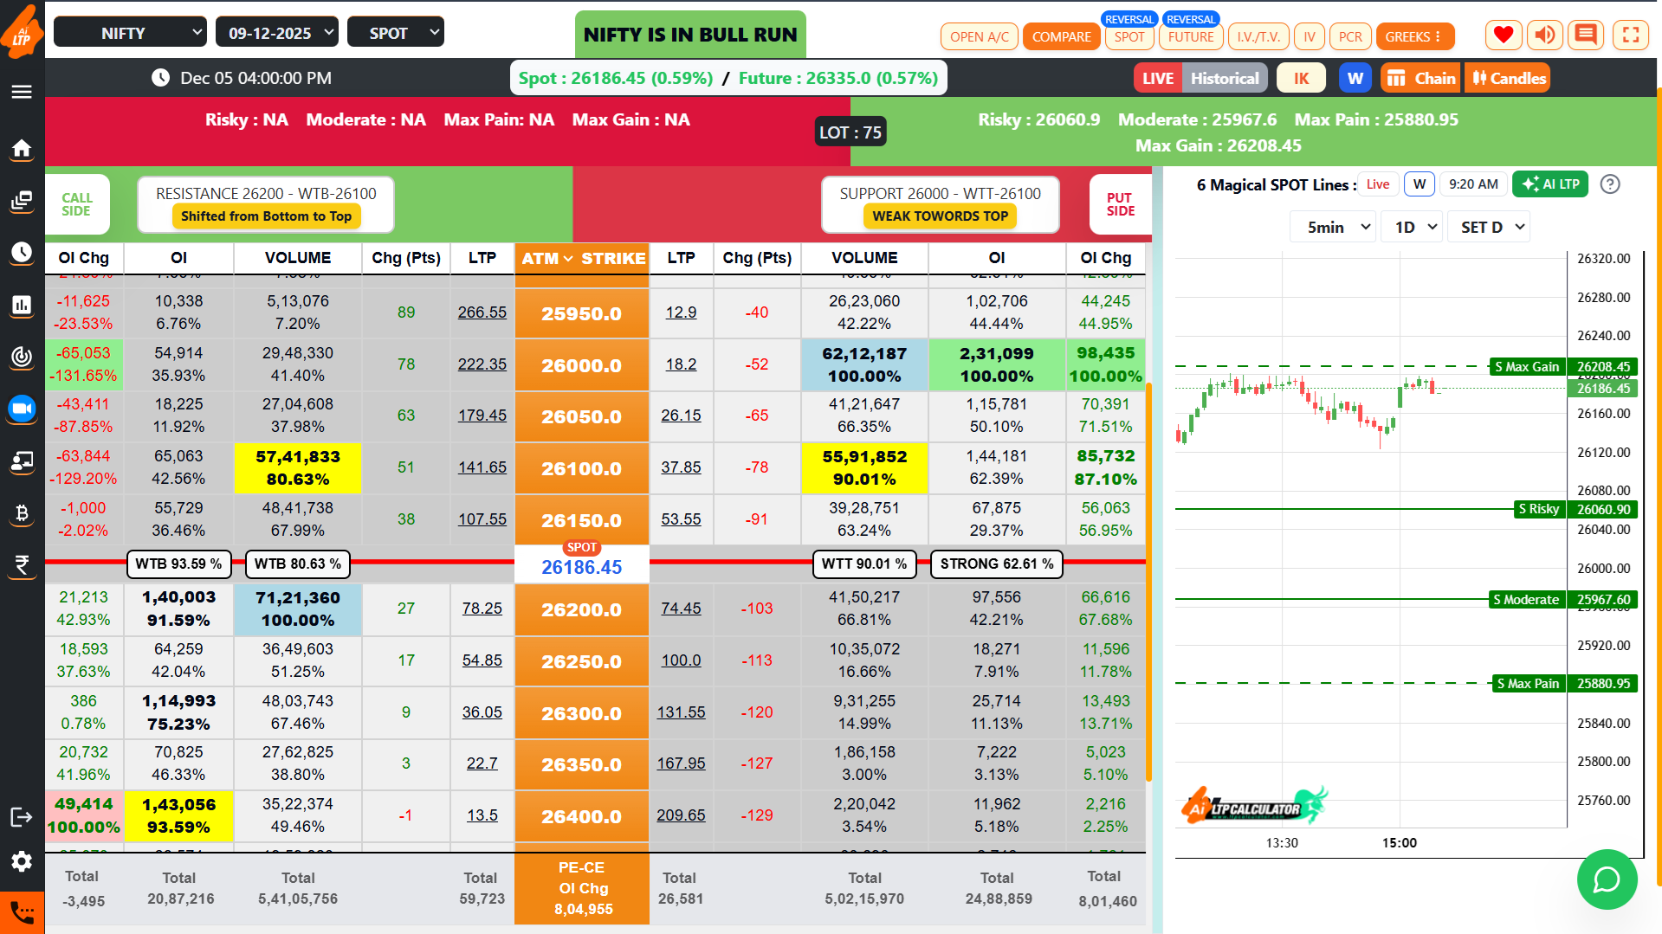Screen dimensions: 1662x934
Task: Open the Bitcoin section from the sidebar
Action: 22,513
